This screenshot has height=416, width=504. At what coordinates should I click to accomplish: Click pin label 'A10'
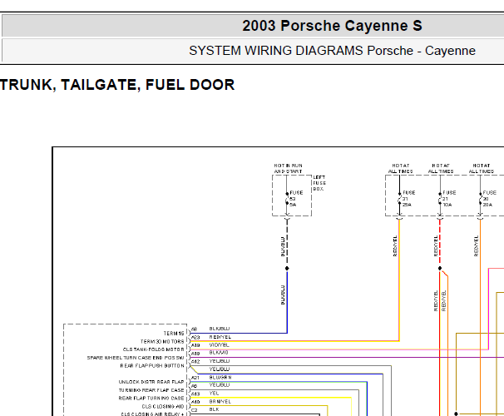pos(195,402)
